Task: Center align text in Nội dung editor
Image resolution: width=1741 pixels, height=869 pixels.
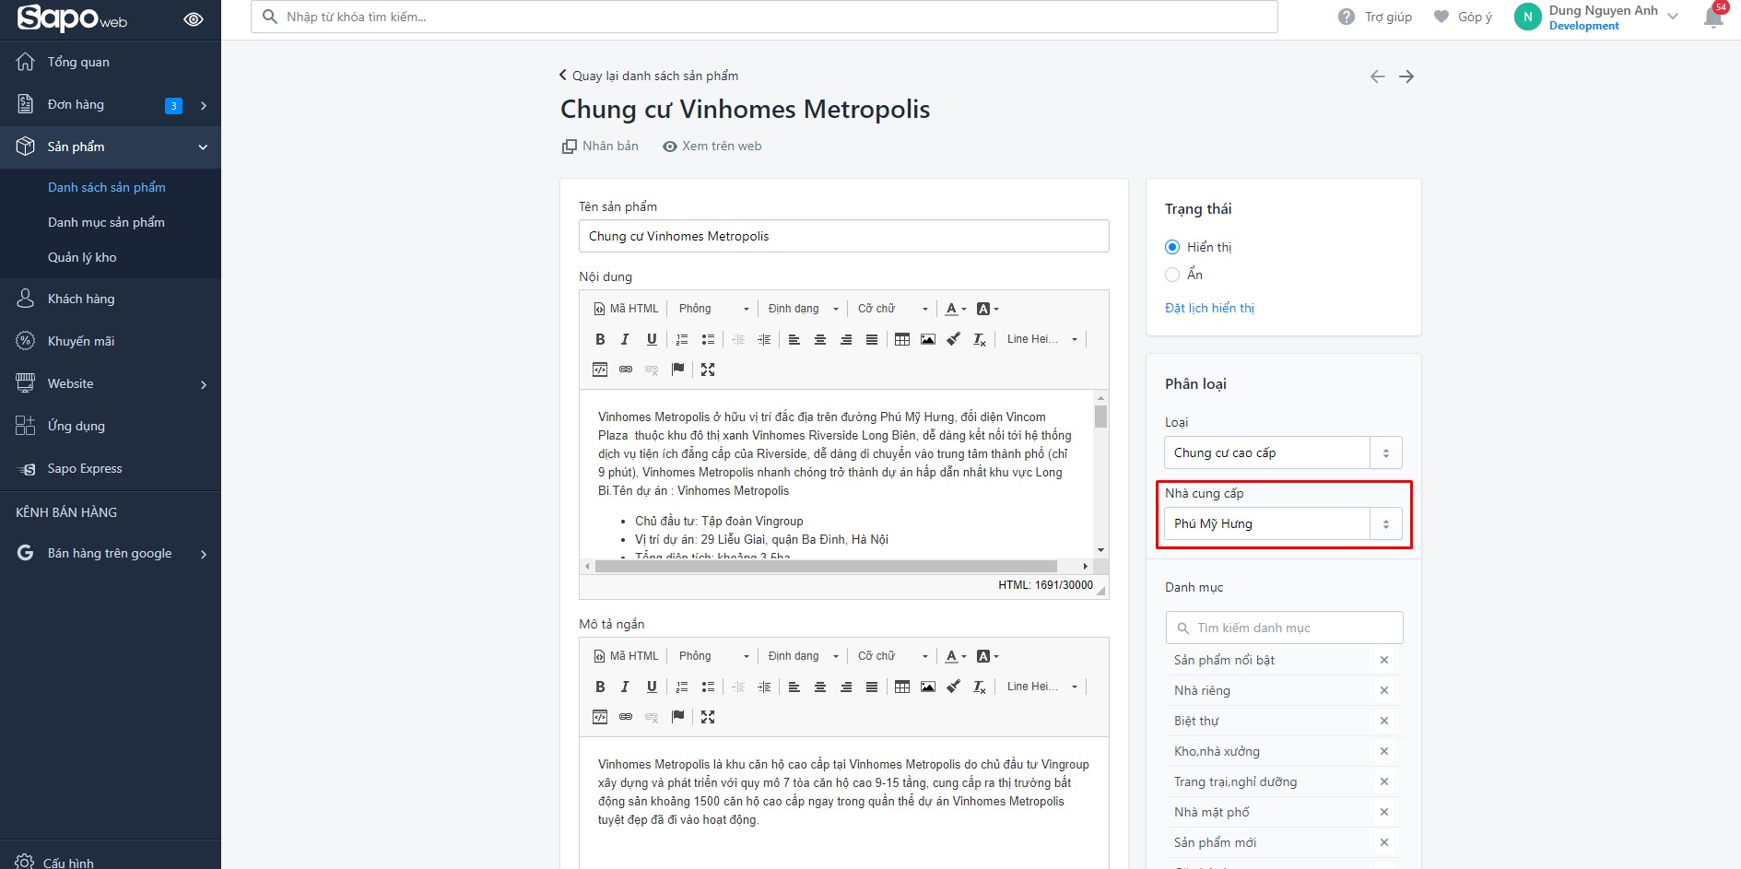Action: click(x=819, y=339)
